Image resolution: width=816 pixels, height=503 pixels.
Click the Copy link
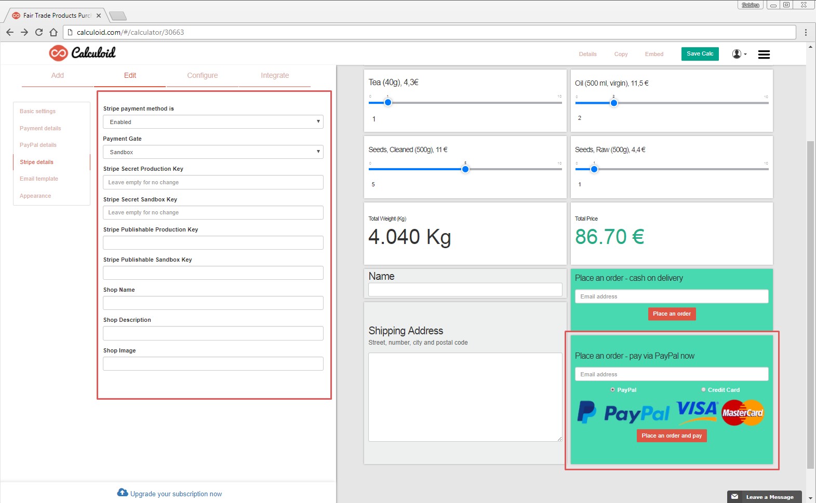point(621,54)
